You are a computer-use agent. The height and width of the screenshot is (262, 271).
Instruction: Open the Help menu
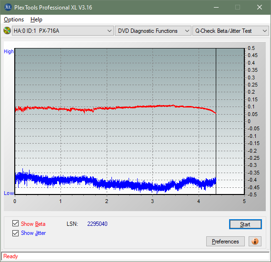pos(36,19)
